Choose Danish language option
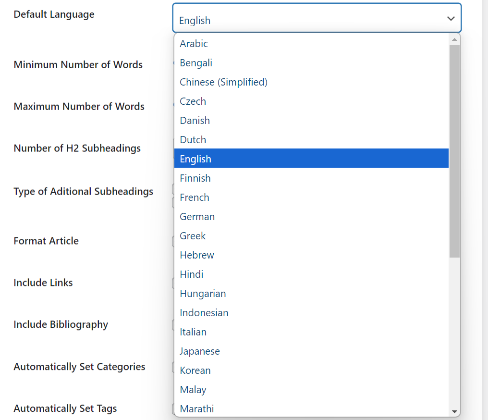The width and height of the screenshot is (488, 420). tap(311, 121)
